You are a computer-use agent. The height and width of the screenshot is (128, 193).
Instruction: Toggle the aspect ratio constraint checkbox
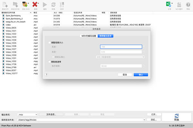pos(53,57)
